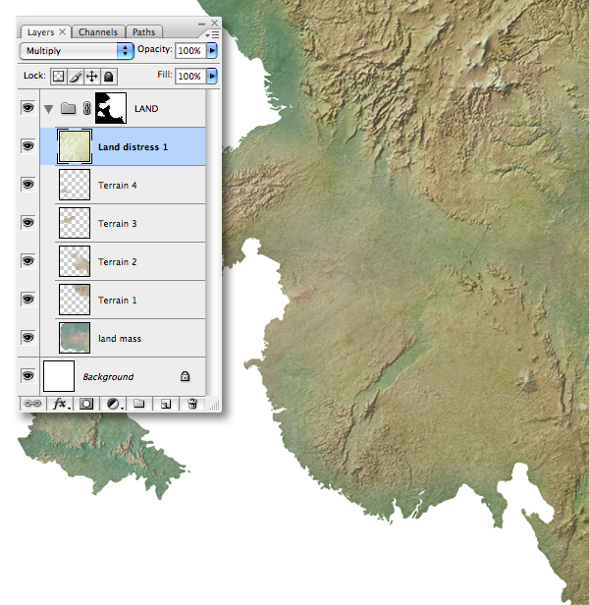Image resolution: width=589 pixels, height=605 pixels.
Task: Click the Terrain 2 layer thumbnail
Action: tap(75, 261)
